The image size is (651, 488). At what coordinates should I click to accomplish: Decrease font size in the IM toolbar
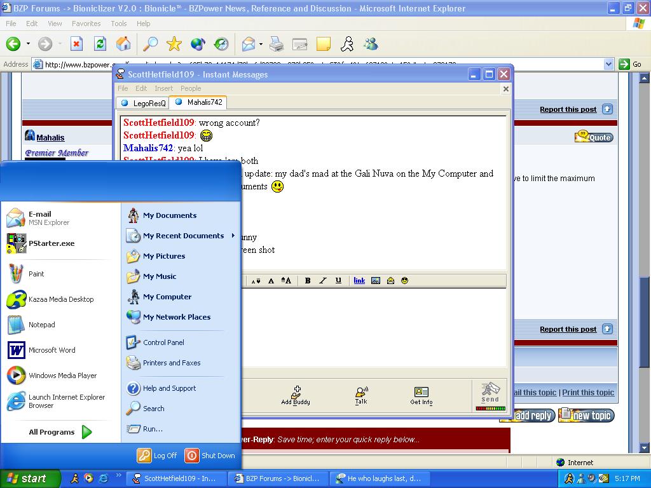pos(256,280)
